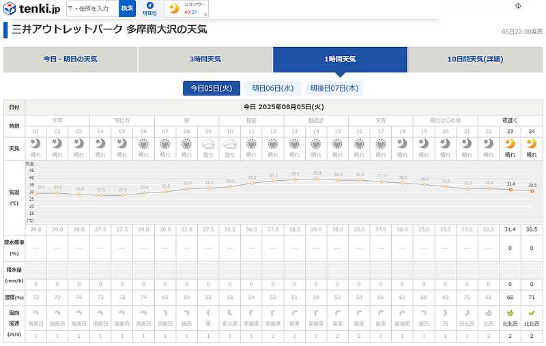This screenshot has height=346, width=546.
Task: Focus the 〒・住所を入力 search field
Action: (93, 8)
